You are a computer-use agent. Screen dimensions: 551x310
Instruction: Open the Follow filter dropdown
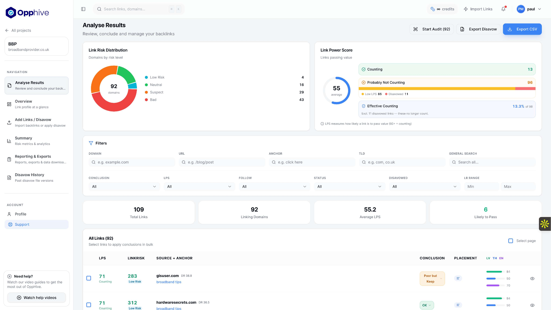click(x=274, y=187)
